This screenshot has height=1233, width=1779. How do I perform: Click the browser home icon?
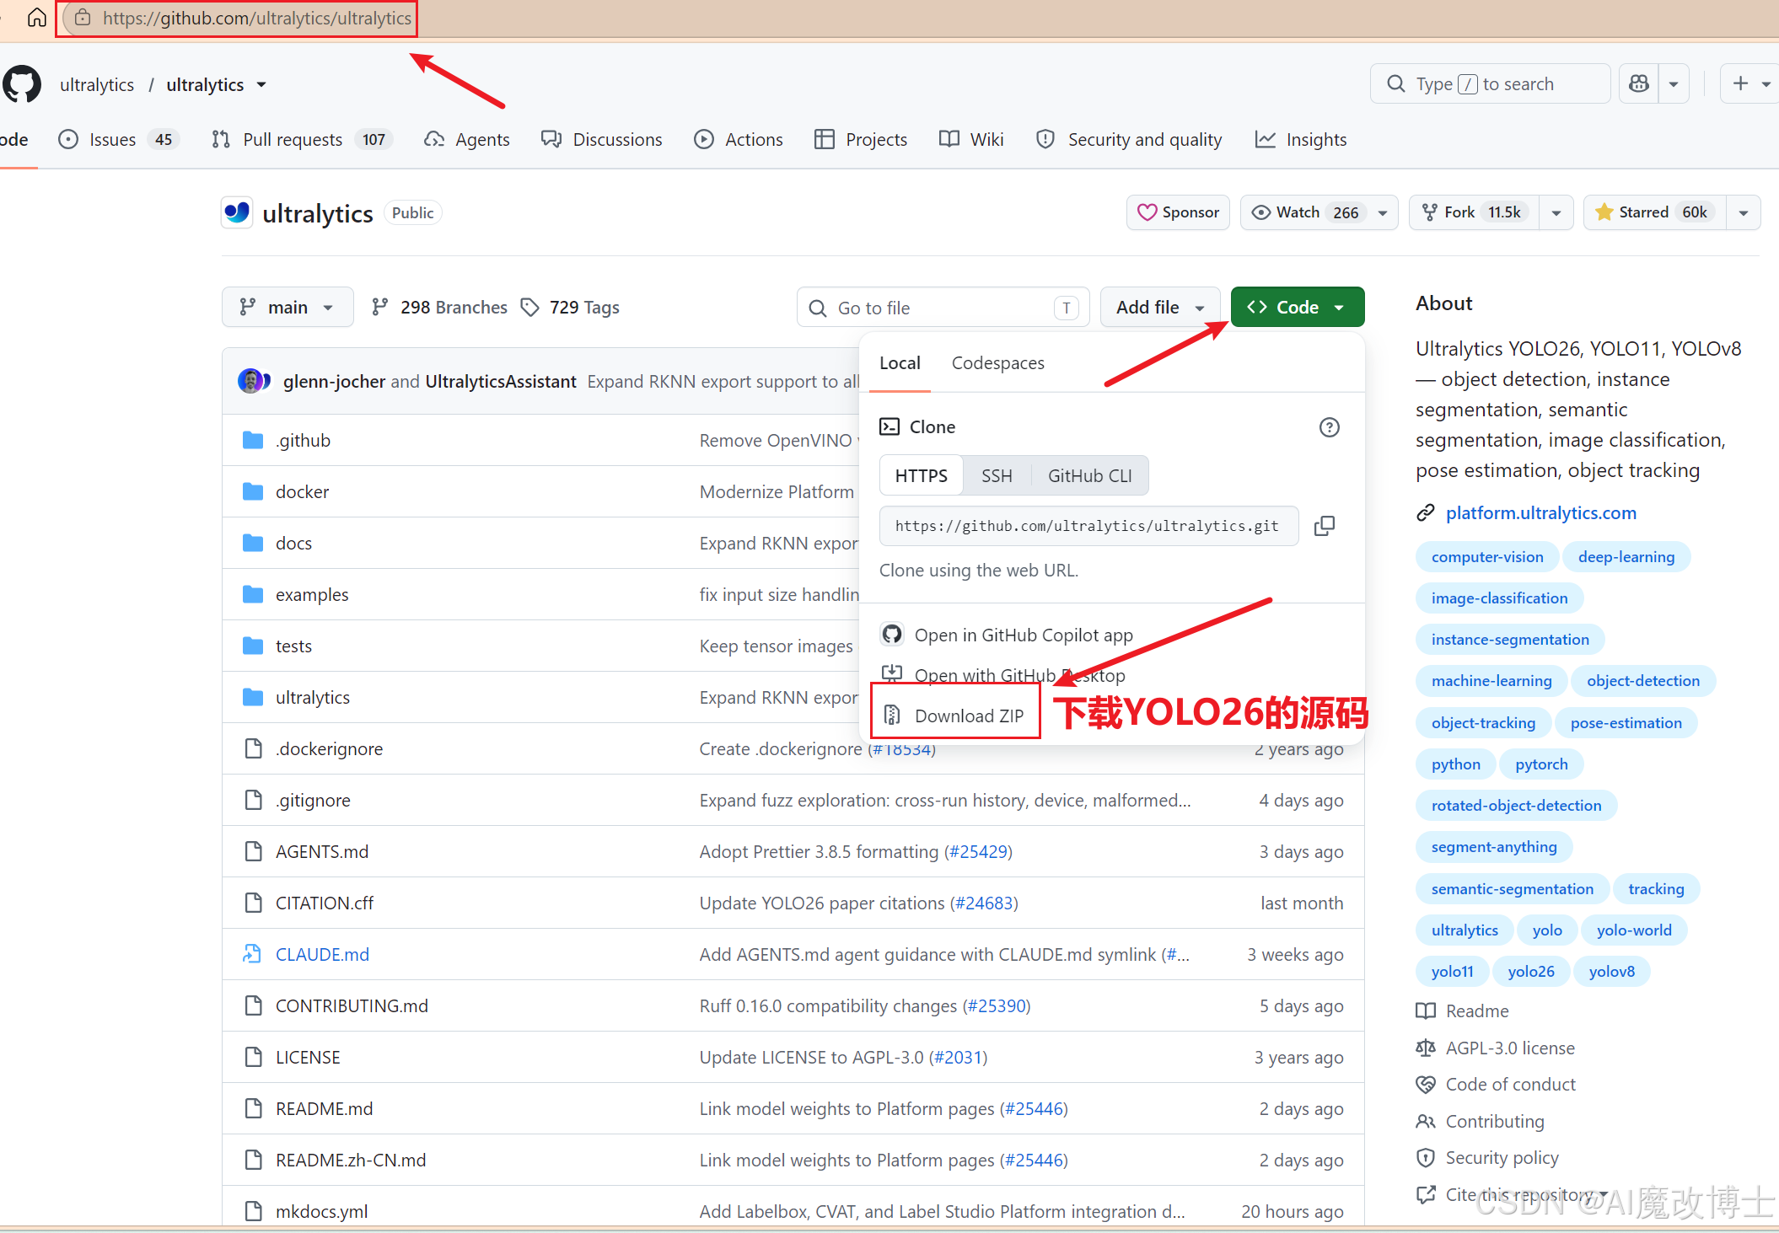[36, 18]
